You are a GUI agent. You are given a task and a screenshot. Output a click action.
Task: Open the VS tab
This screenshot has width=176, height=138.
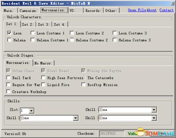point(76,11)
